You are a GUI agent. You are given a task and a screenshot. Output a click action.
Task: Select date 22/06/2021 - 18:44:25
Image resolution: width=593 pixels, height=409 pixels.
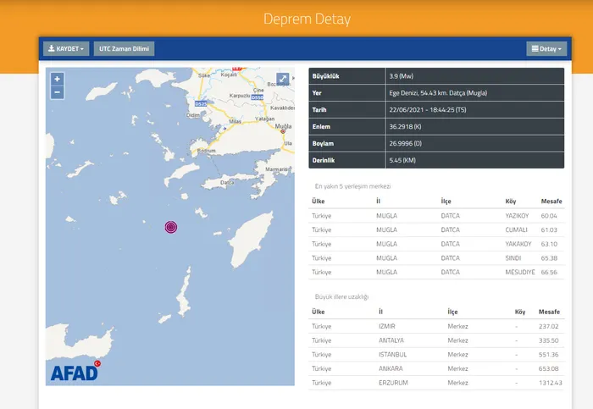428,110
